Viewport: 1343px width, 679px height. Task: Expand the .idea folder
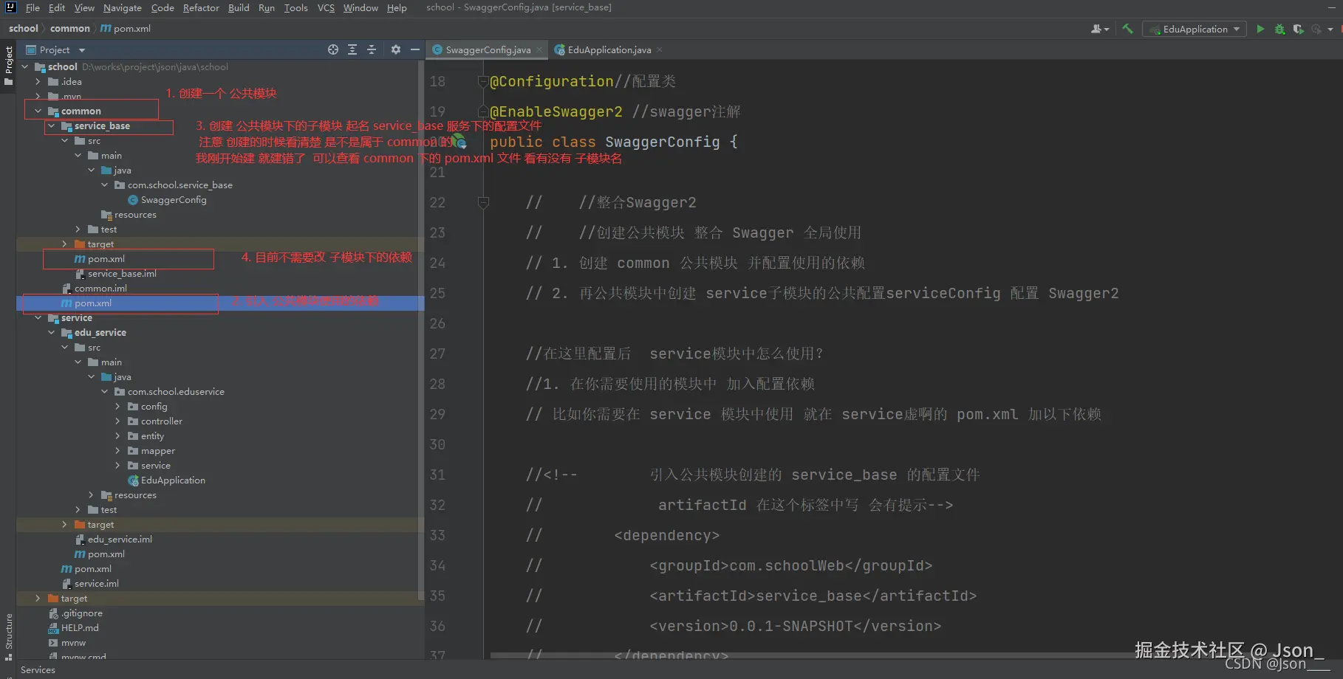tap(38, 82)
